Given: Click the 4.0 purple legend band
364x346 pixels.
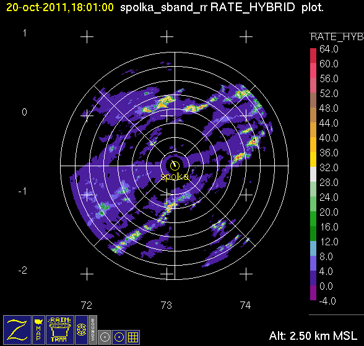Looking at the screenshot, I should tap(313, 278).
